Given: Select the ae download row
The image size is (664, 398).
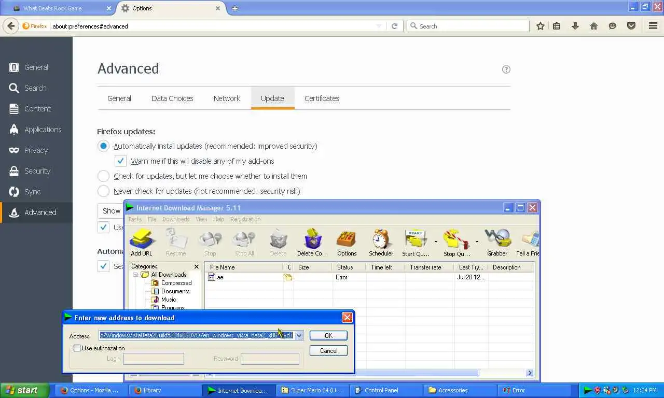Looking at the screenshot, I should click(369, 277).
